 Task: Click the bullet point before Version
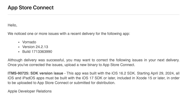tap(19, 47)
